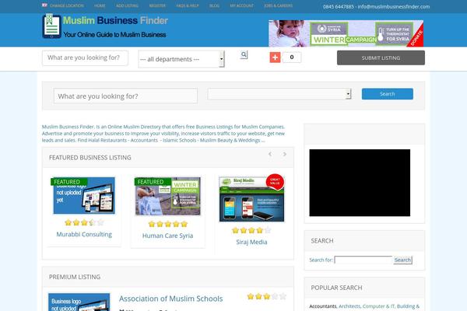
Task: Click the sidebar Search button
Action: coord(402,260)
